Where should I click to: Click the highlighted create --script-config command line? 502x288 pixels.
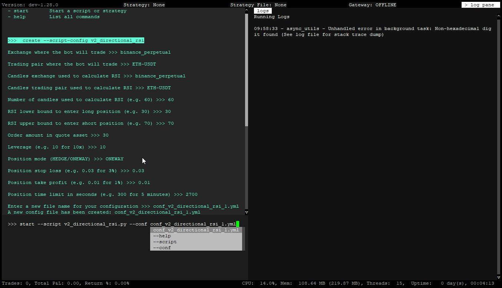pyautogui.click(x=76, y=40)
